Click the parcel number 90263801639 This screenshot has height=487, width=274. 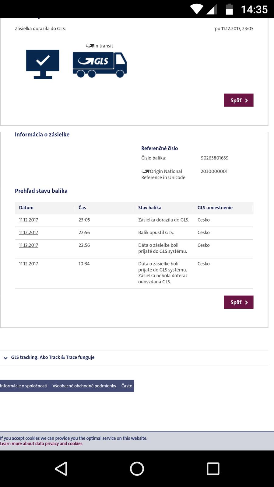[x=215, y=158]
